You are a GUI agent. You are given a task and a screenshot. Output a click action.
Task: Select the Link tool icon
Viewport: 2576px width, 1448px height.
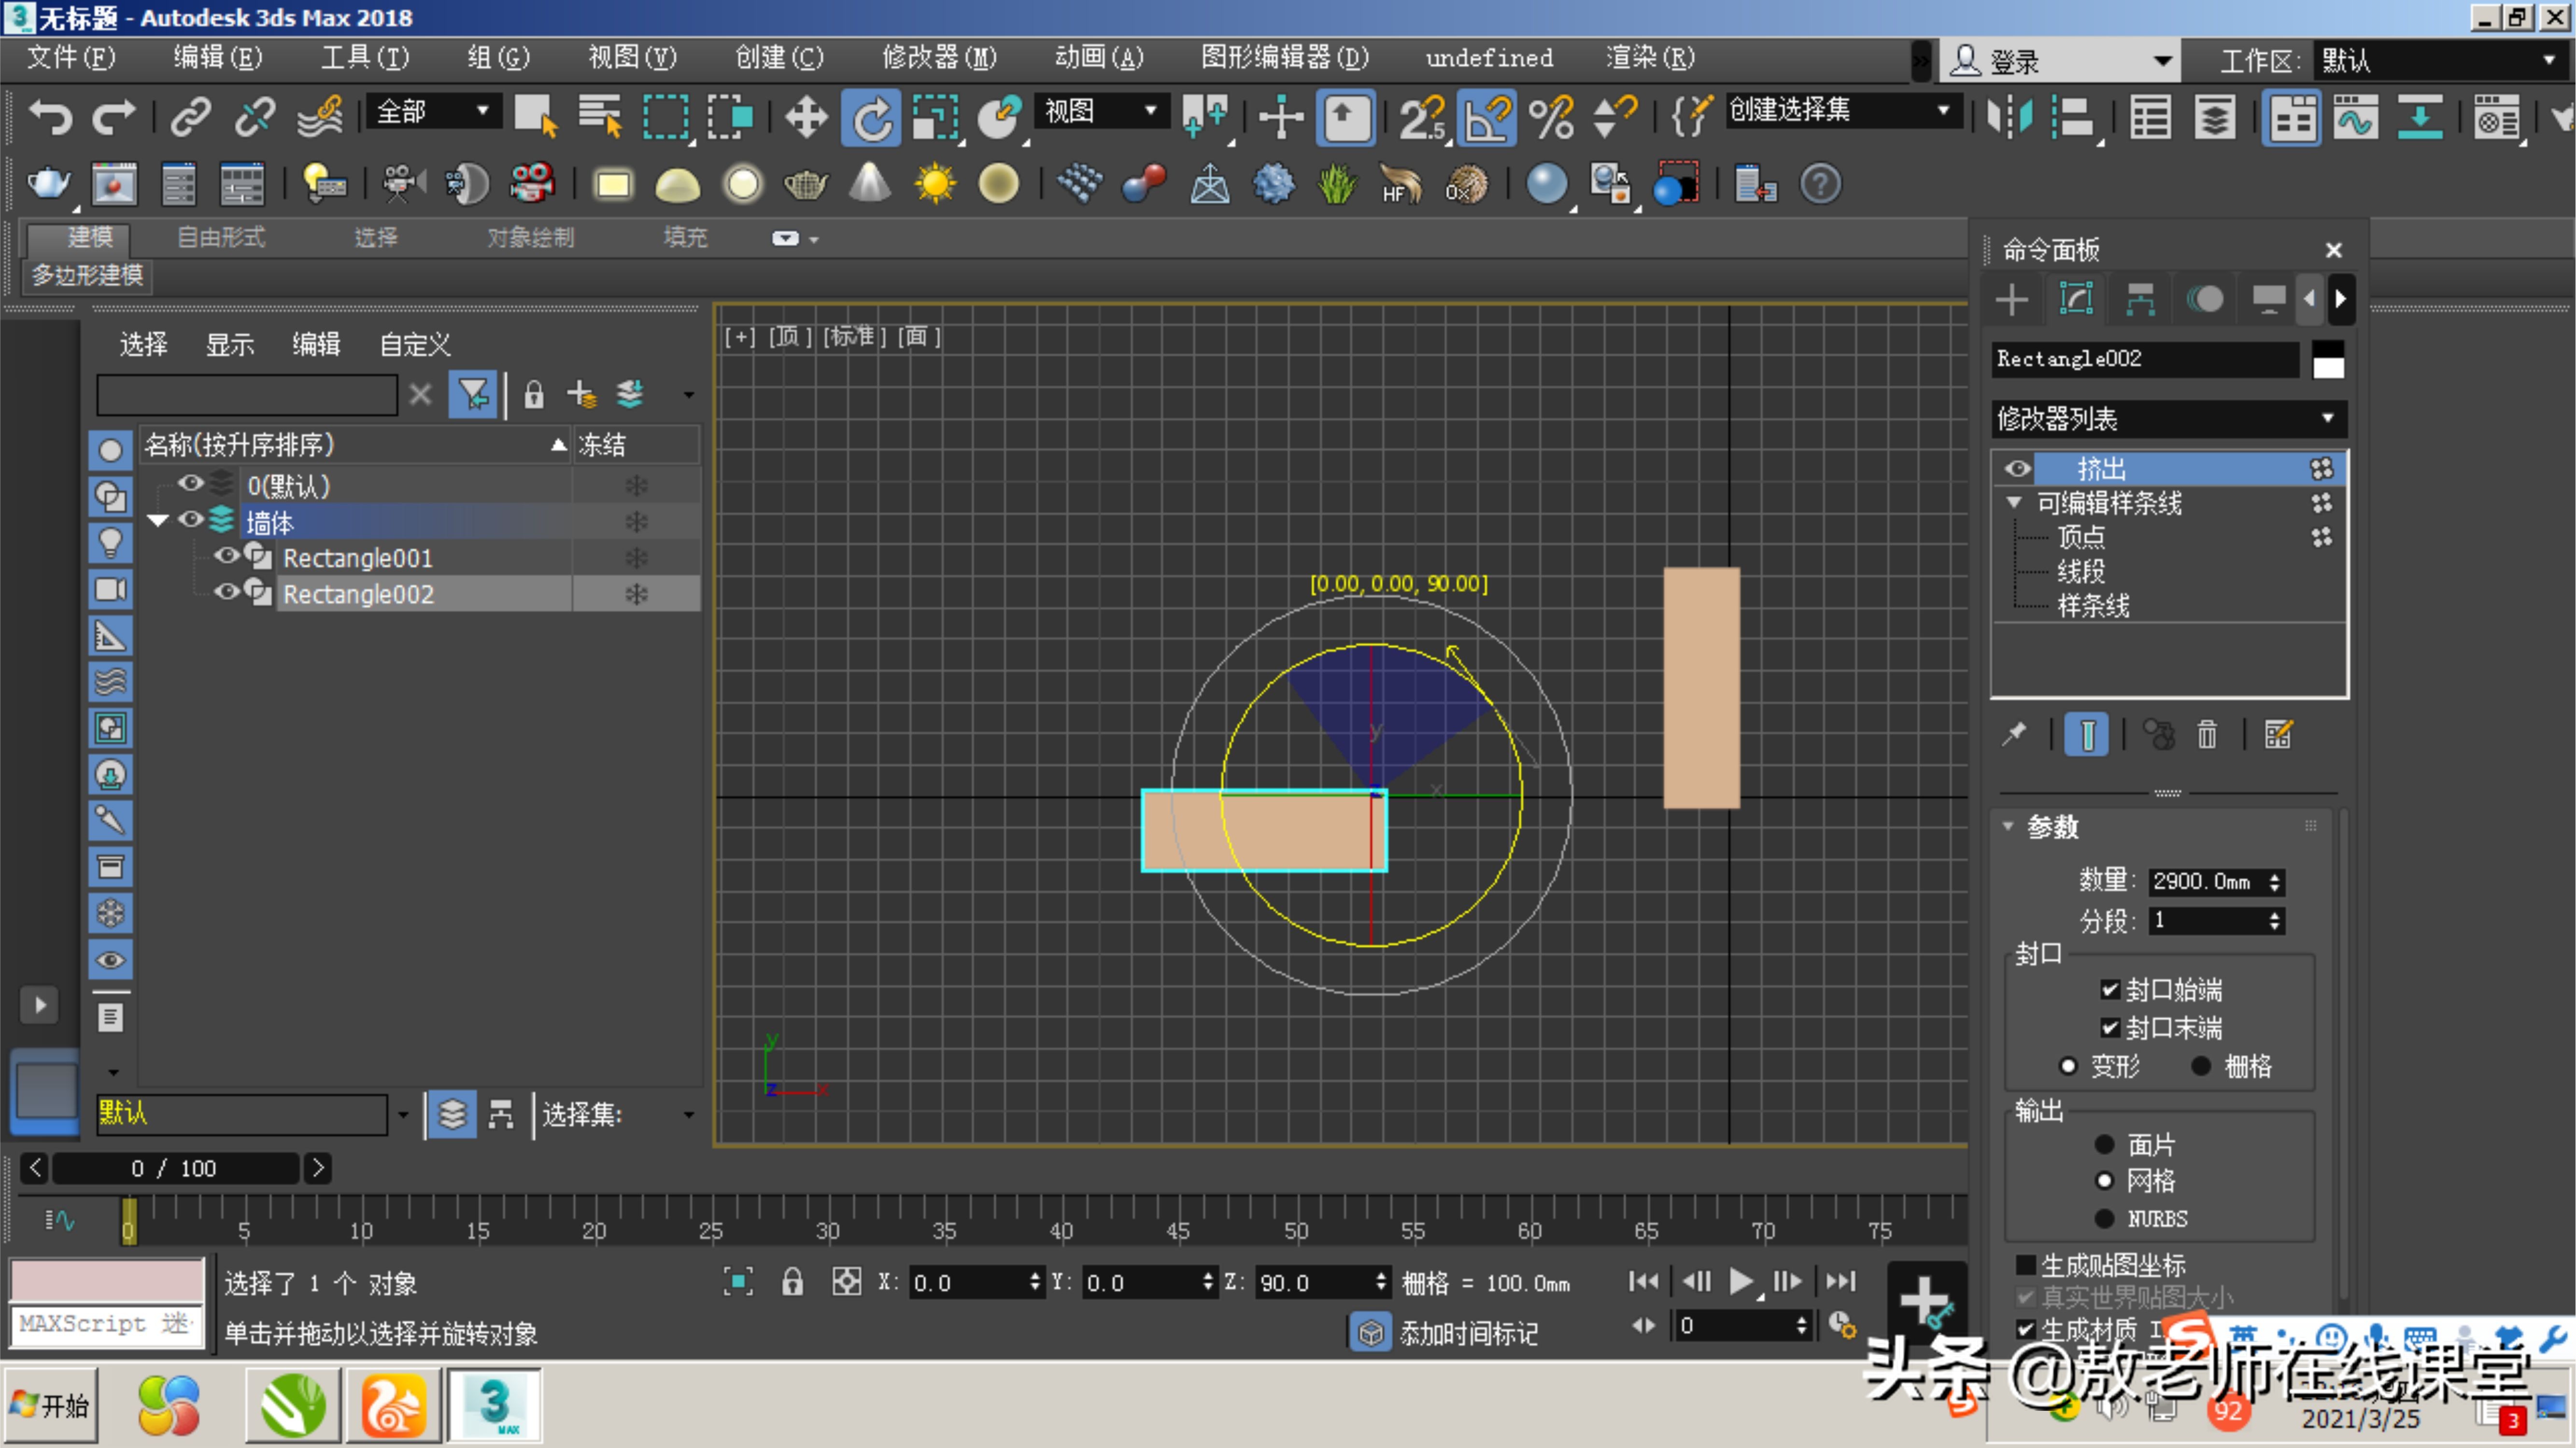pyautogui.click(x=190, y=118)
